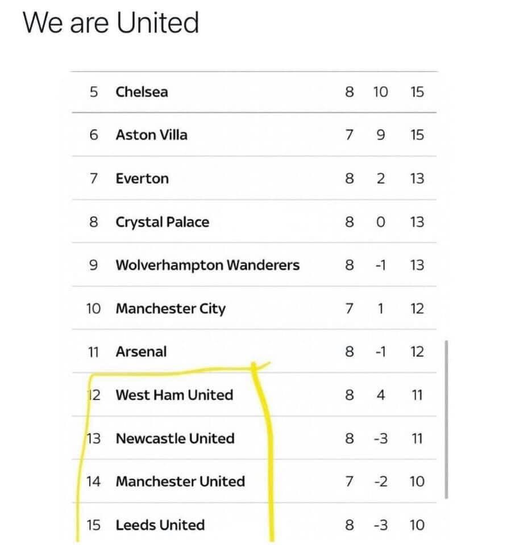Image resolution: width=507 pixels, height=545 pixels.
Task: Click position number 10 beside Manchester City
Action: pos(93,309)
